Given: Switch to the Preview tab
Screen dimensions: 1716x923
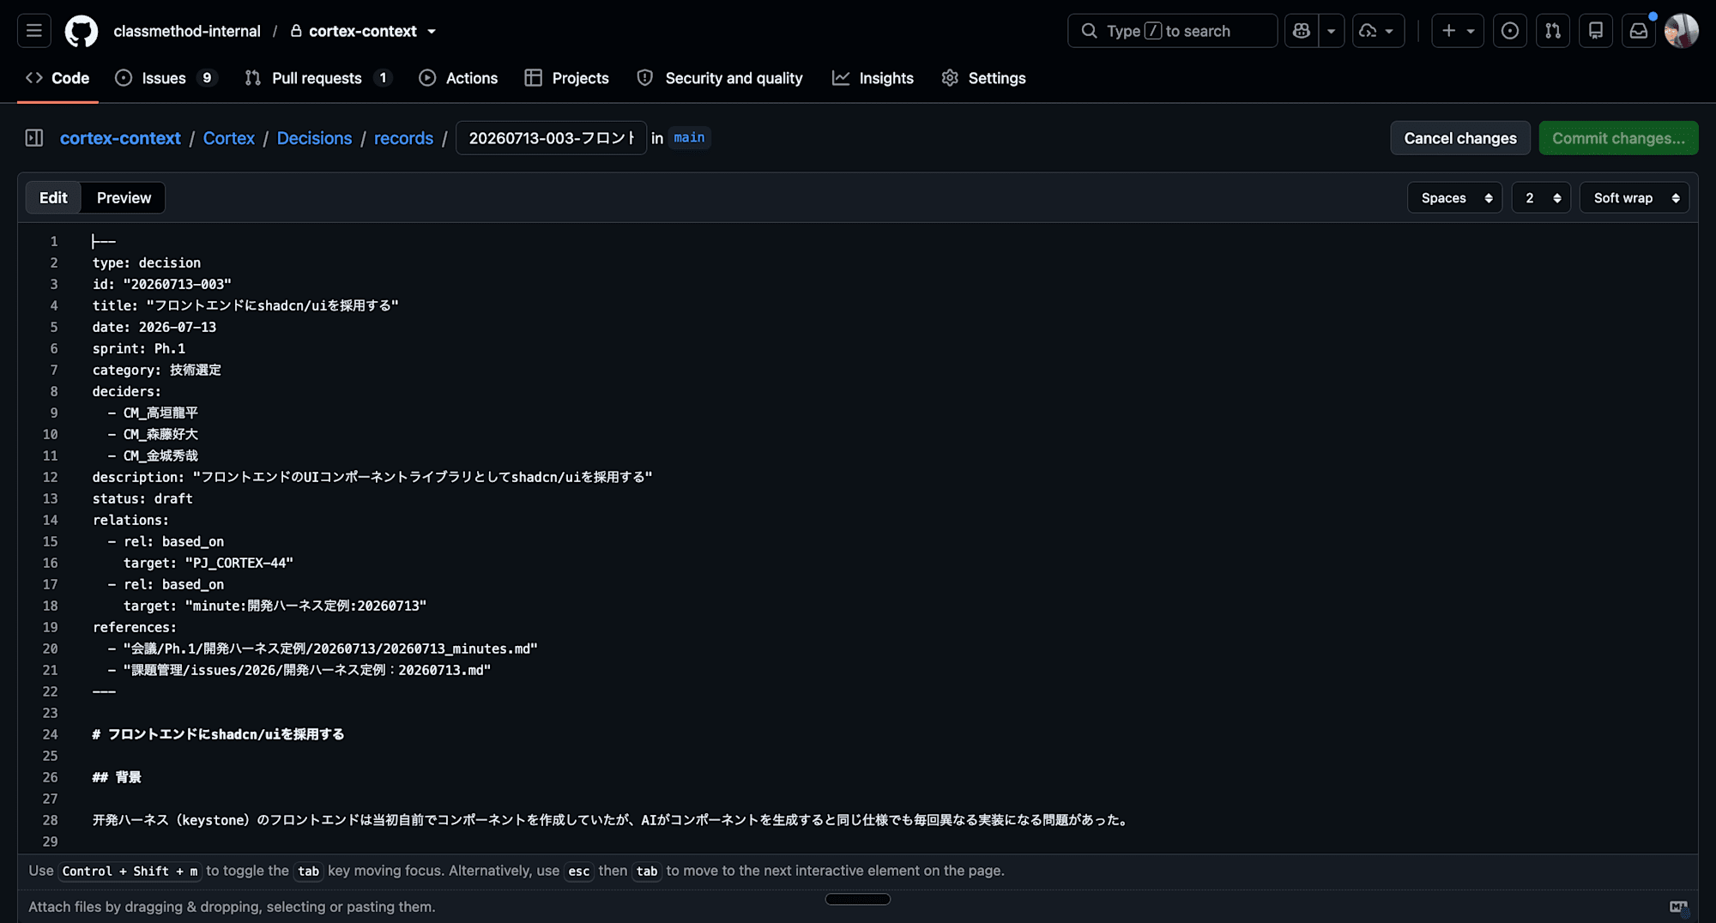Looking at the screenshot, I should [124, 198].
